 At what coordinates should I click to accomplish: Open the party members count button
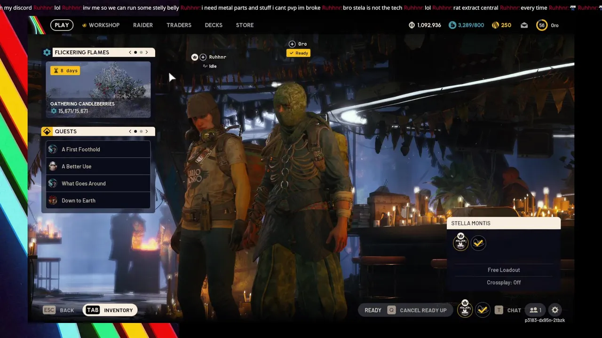click(535, 310)
